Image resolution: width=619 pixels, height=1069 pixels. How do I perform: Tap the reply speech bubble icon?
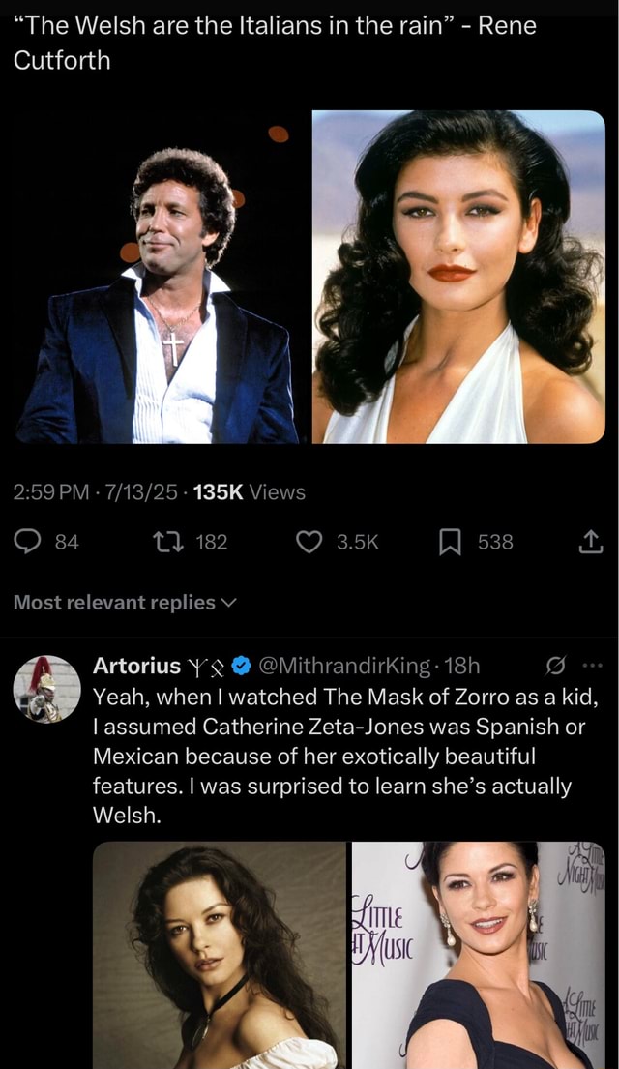tap(28, 542)
